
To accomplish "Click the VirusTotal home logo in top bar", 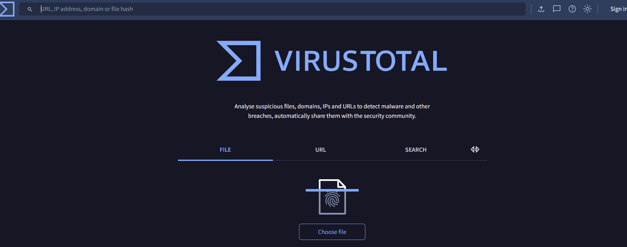I will click(7, 9).
